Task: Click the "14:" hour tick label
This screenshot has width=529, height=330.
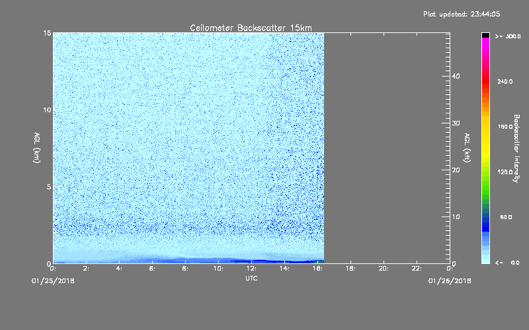Action: 284,269
